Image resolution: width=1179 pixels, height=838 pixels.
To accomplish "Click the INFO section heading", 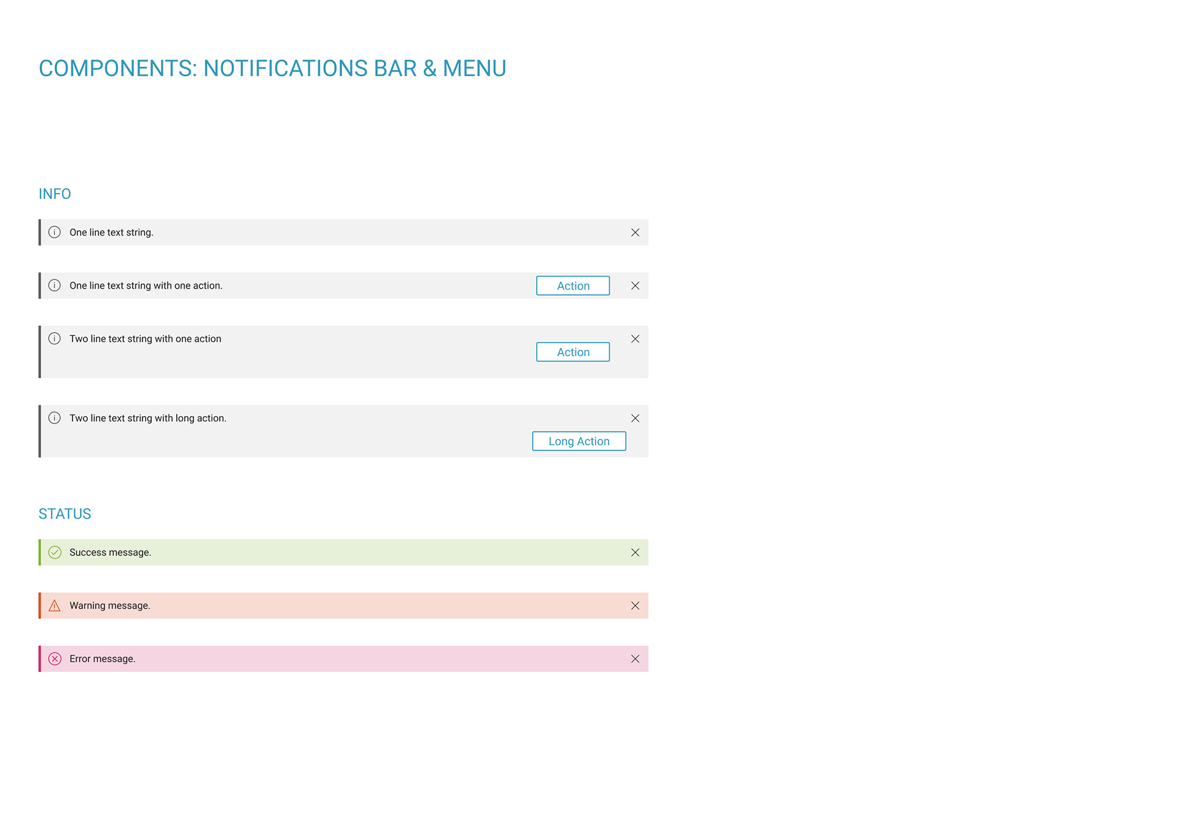I will 55,194.
